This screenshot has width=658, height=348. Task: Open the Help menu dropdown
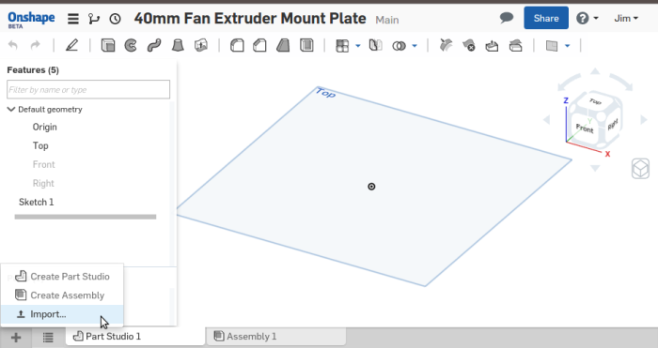pos(587,19)
